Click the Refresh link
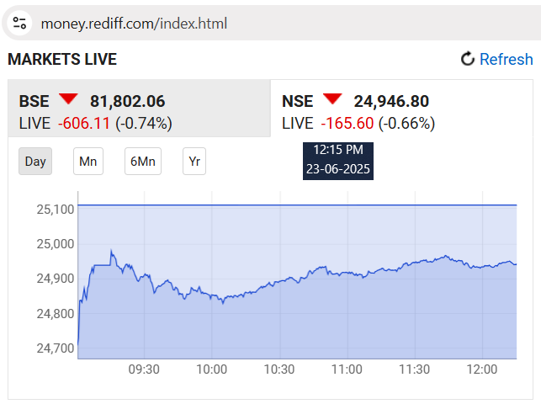541x404 pixels. [x=506, y=60]
